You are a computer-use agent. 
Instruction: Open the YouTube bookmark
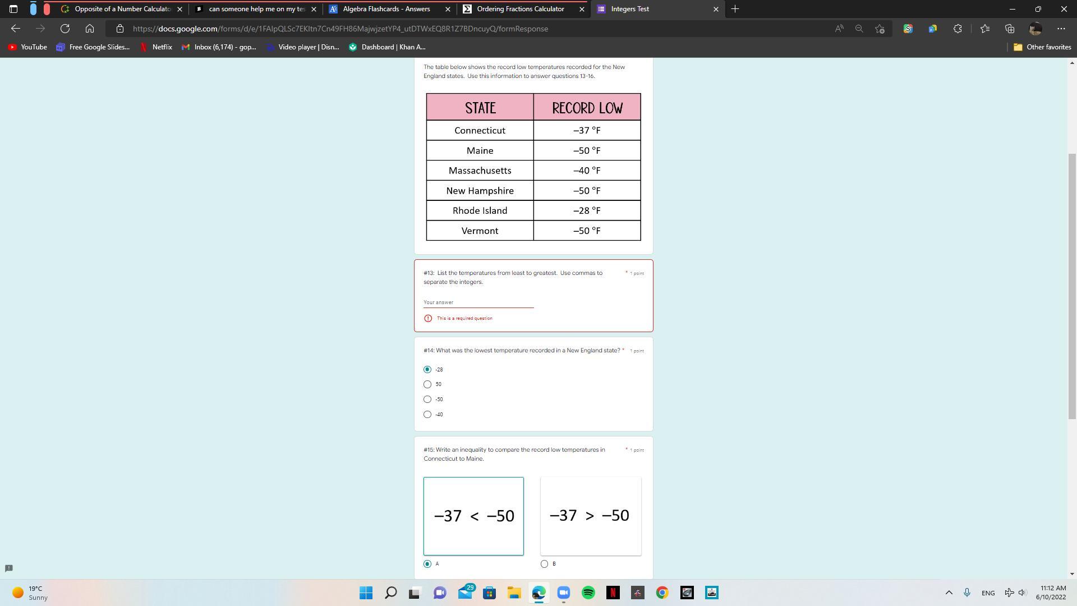click(x=27, y=47)
